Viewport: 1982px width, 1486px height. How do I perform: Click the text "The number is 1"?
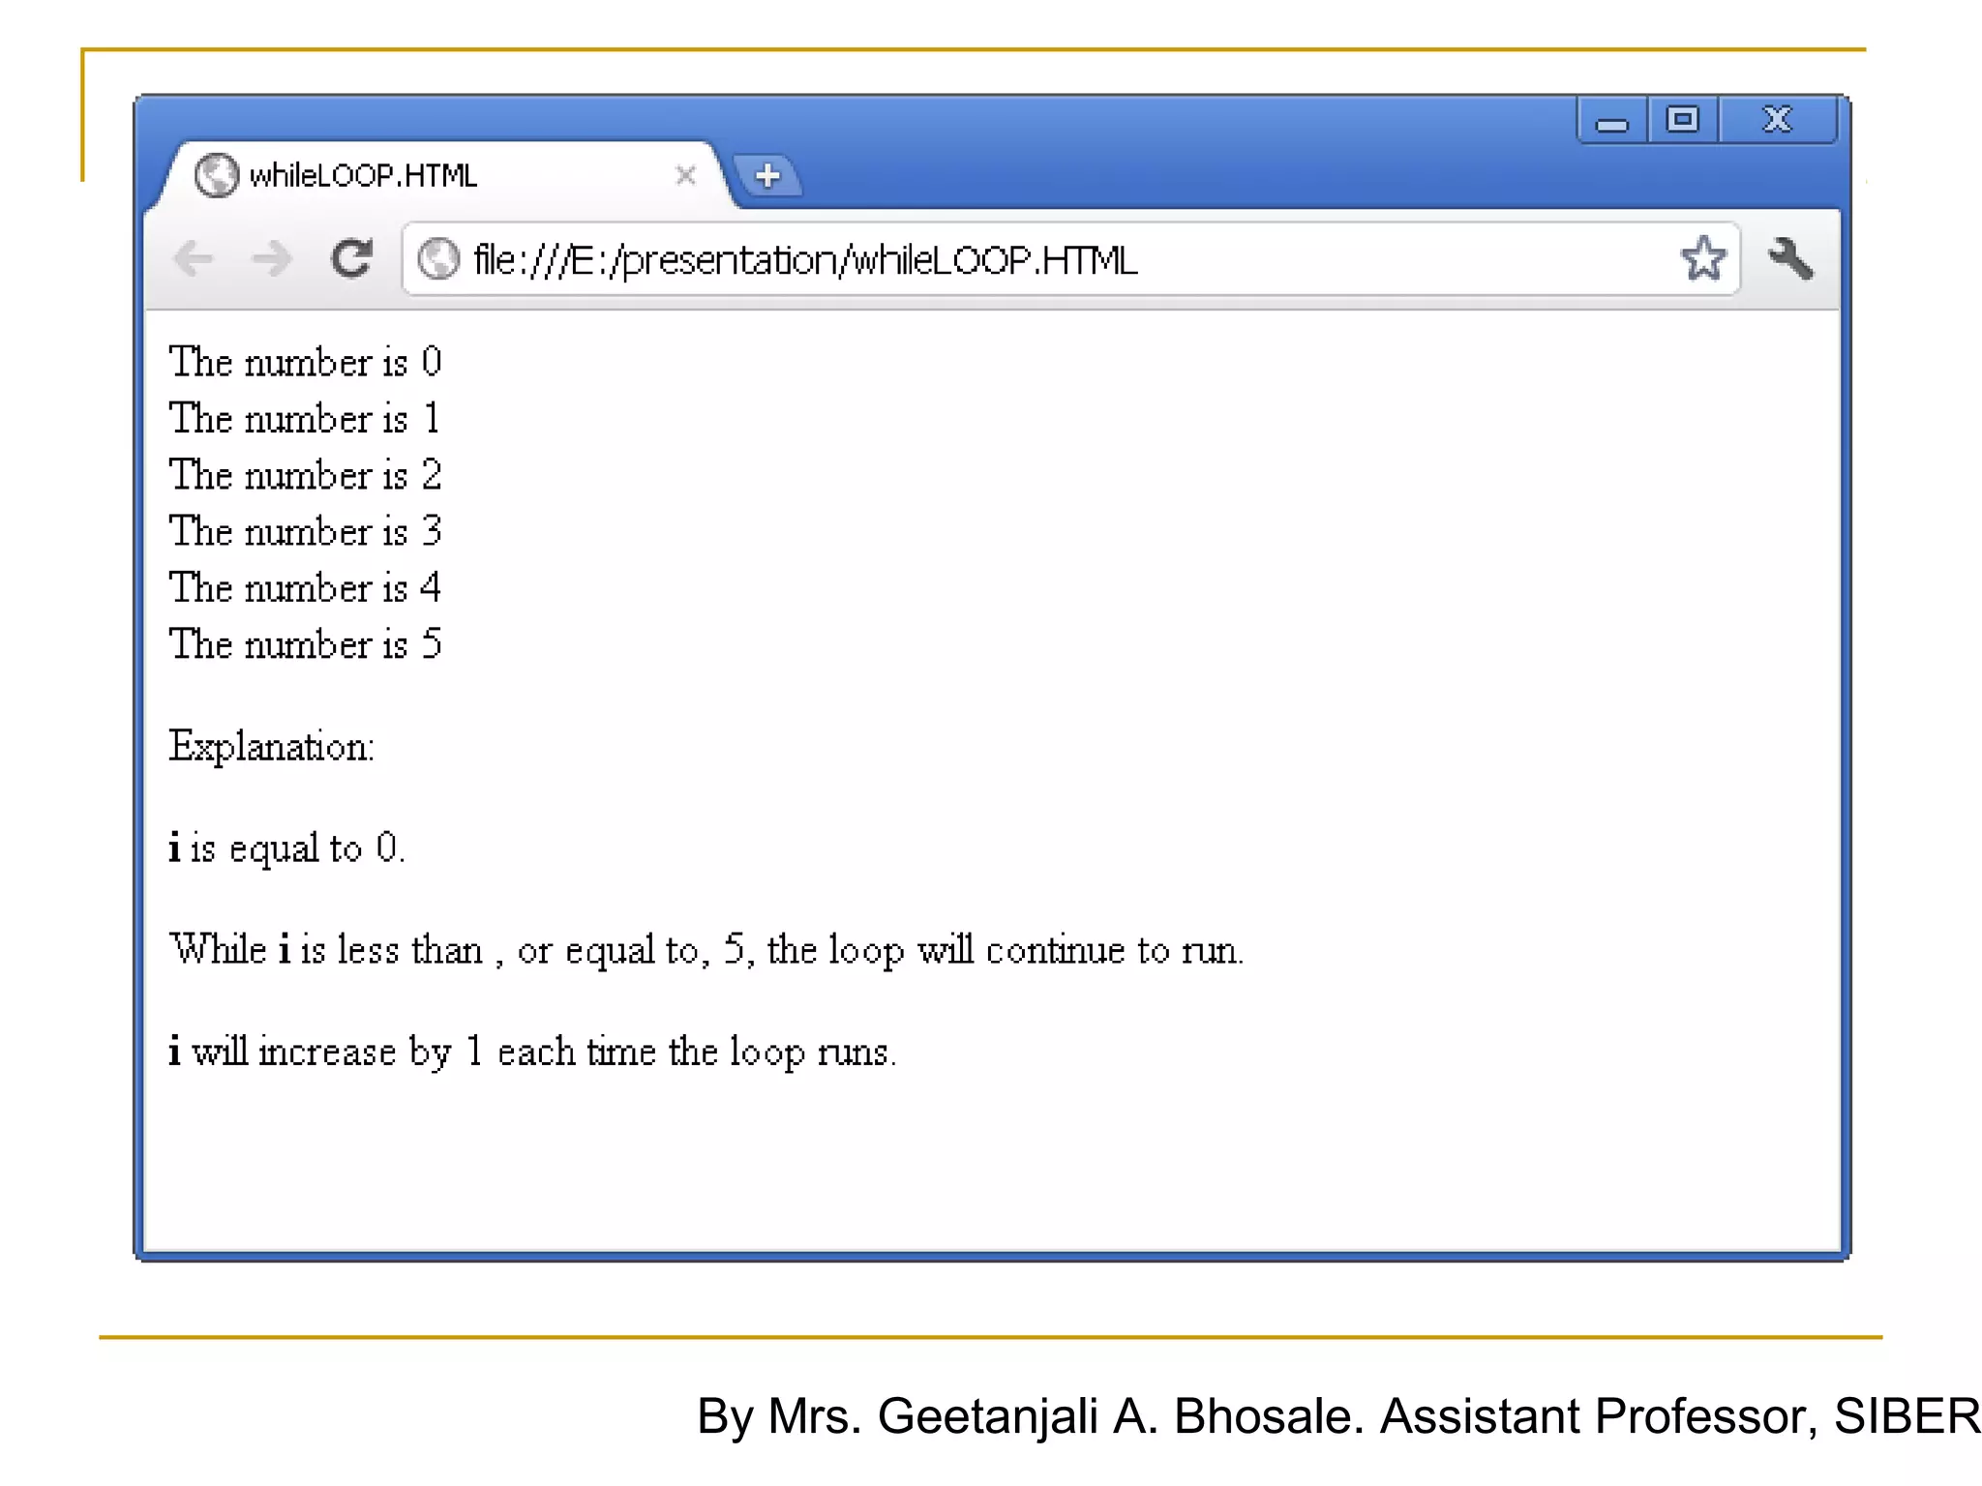point(306,419)
